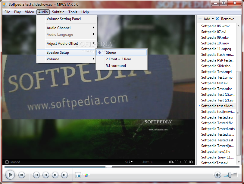Click the volume slider handle
This screenshot has height=184, width=244.
point(230,175)
